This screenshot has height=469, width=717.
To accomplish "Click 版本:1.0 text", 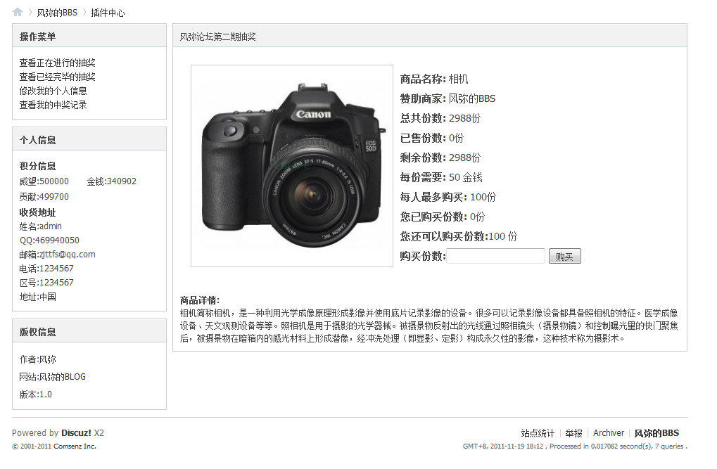I will [36, 394].
